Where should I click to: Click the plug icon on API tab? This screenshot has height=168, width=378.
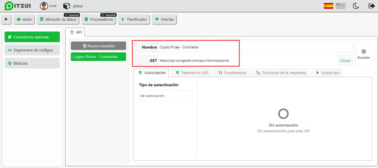pyautogui.click(x=72, y=32)
